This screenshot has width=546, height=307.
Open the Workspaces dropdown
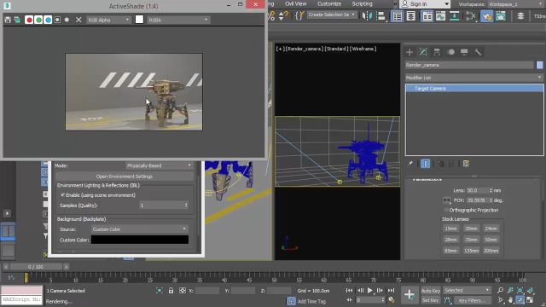[516, 4]
